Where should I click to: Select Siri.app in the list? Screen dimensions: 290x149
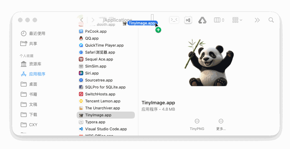(x=106, y=73)
